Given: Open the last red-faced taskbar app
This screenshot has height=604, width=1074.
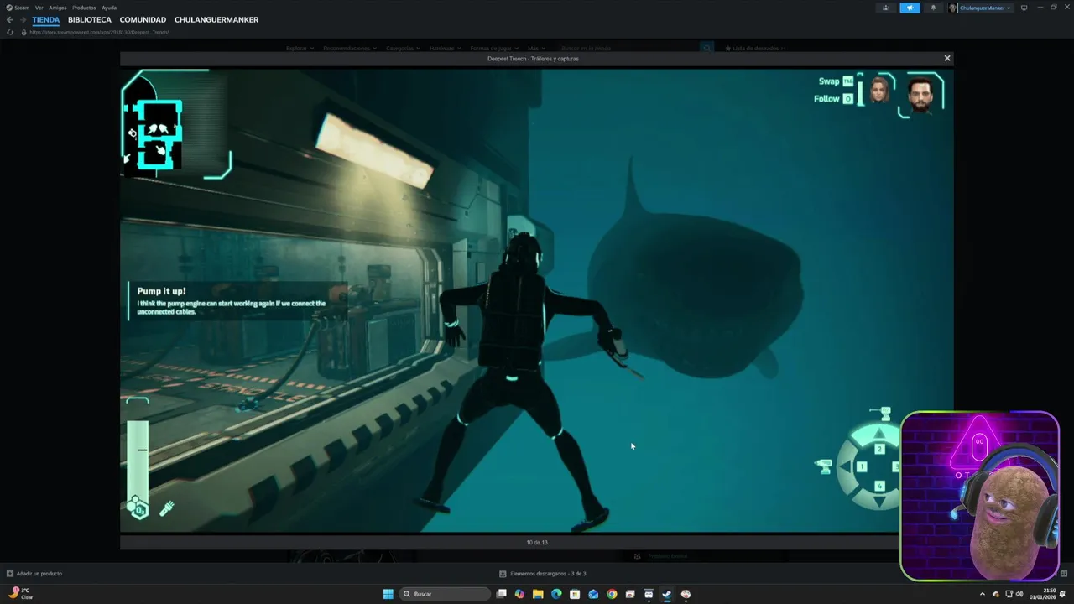Looking at the screenshot, I should point(686,594).
